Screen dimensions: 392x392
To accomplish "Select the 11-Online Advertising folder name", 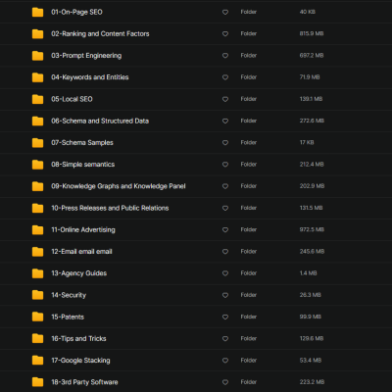I will click(x=83, y=230).
